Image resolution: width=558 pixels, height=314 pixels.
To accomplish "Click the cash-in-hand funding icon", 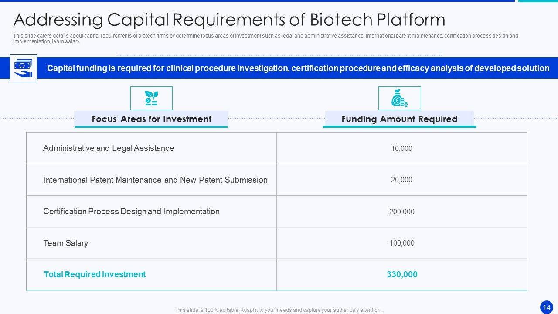I will [23, 68].
